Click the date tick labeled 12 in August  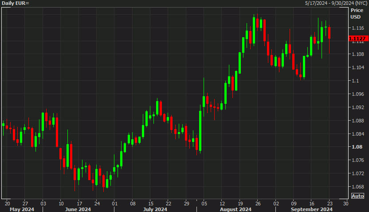tap(222, 204)
